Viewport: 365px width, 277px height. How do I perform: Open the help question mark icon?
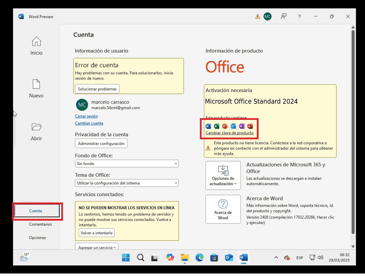(299, 16)
